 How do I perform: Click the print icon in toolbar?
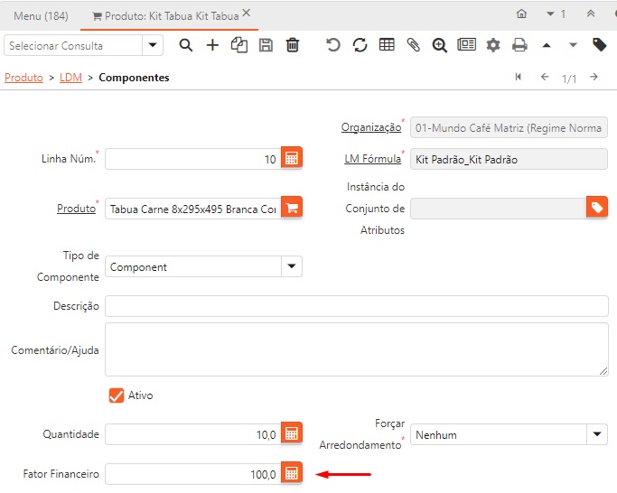(x=519, y=45)
